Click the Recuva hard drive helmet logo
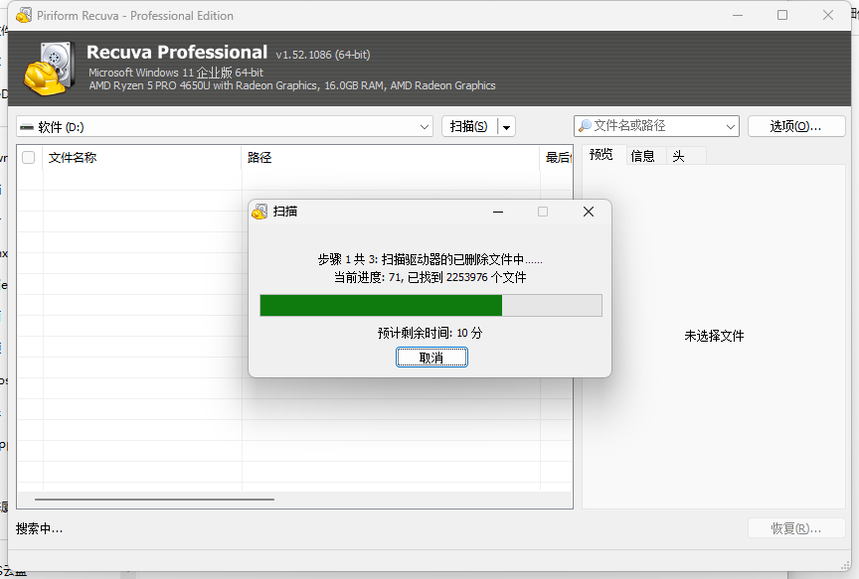859x579 pixels. pyautogui.click(x=50, y=69)
